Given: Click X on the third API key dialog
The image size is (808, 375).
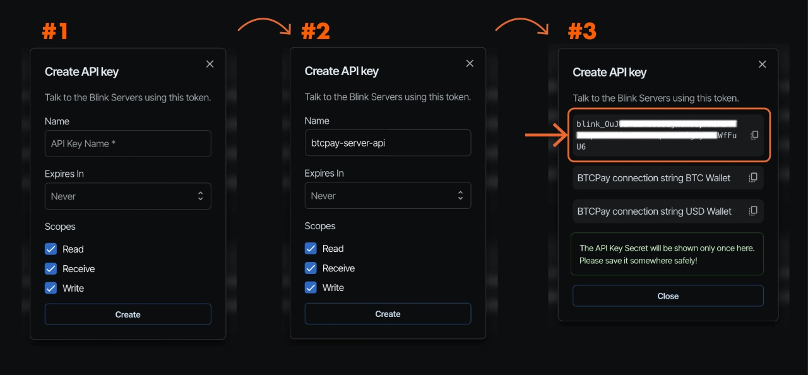Looking at the screenshot, I should 762,64.
